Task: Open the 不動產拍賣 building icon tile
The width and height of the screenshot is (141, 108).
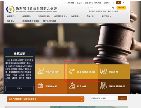Action: (x=40, y=85)
